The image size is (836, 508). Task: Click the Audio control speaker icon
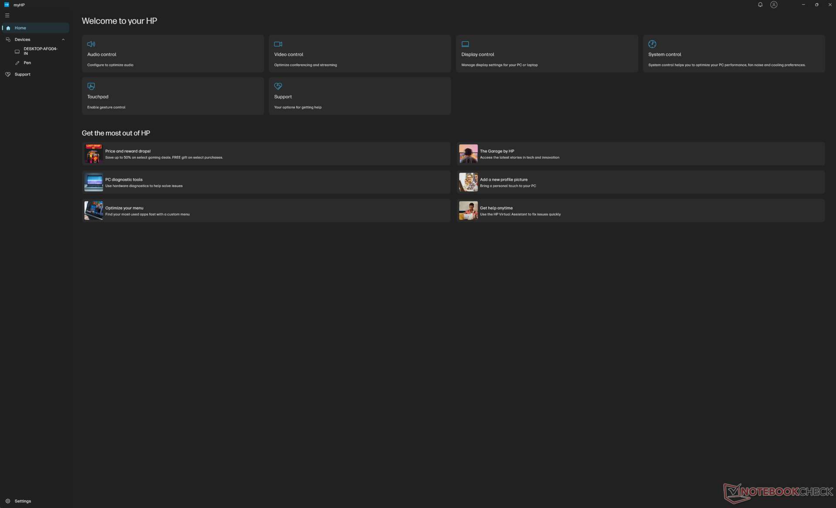(x=91, y=44)
